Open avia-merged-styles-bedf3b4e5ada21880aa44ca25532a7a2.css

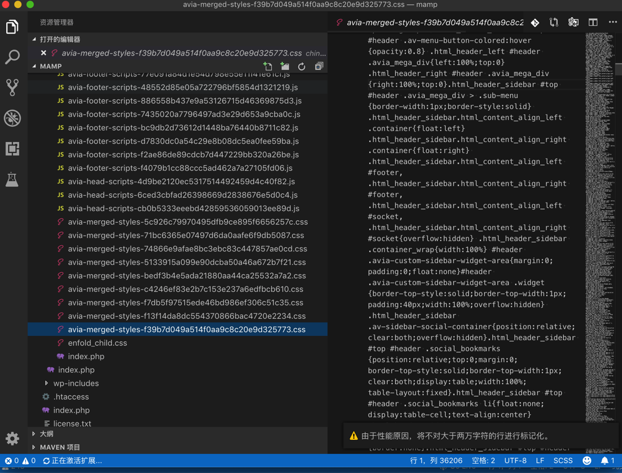pyautogui.click(x=178, y=276)
